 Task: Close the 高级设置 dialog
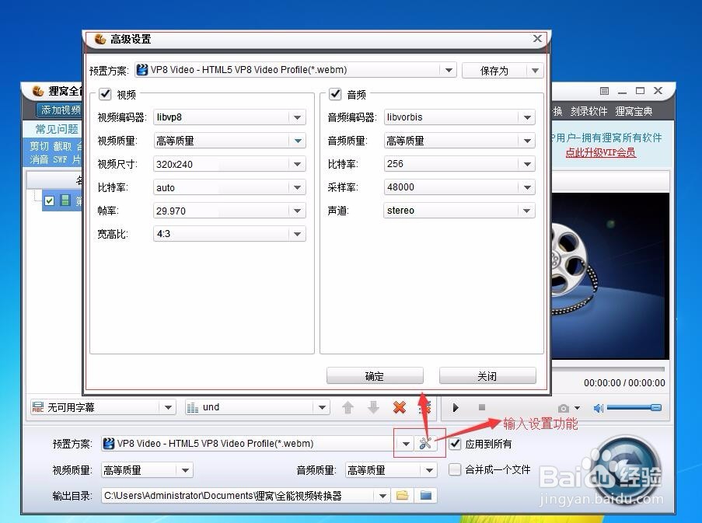click(537, 39)
